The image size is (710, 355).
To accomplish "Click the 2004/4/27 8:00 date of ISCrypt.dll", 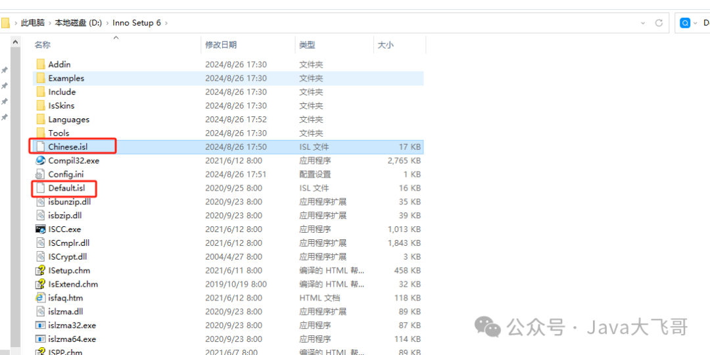I will click(233, 256).
